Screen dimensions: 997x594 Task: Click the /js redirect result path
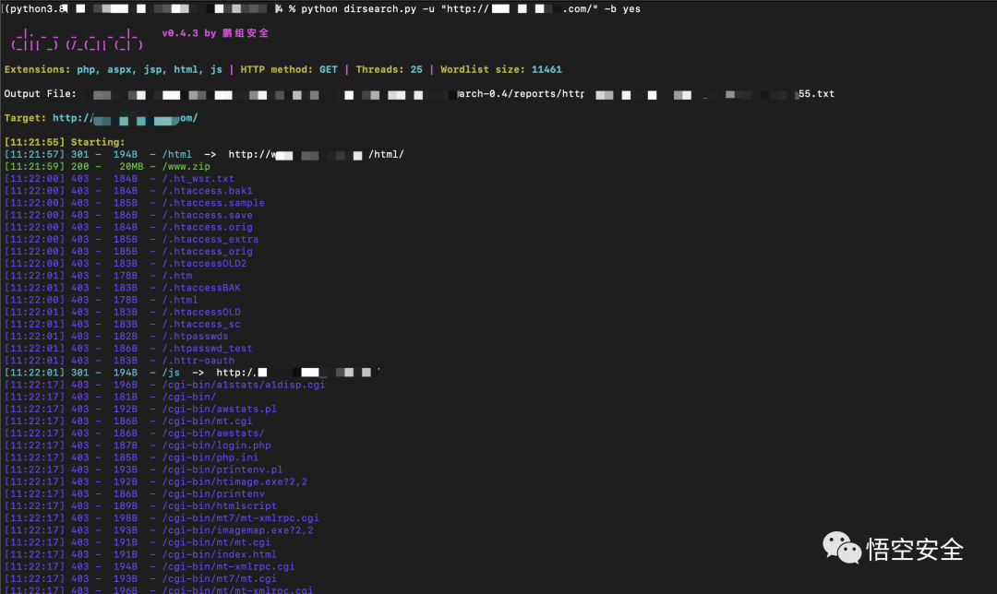tap(171, 373)
